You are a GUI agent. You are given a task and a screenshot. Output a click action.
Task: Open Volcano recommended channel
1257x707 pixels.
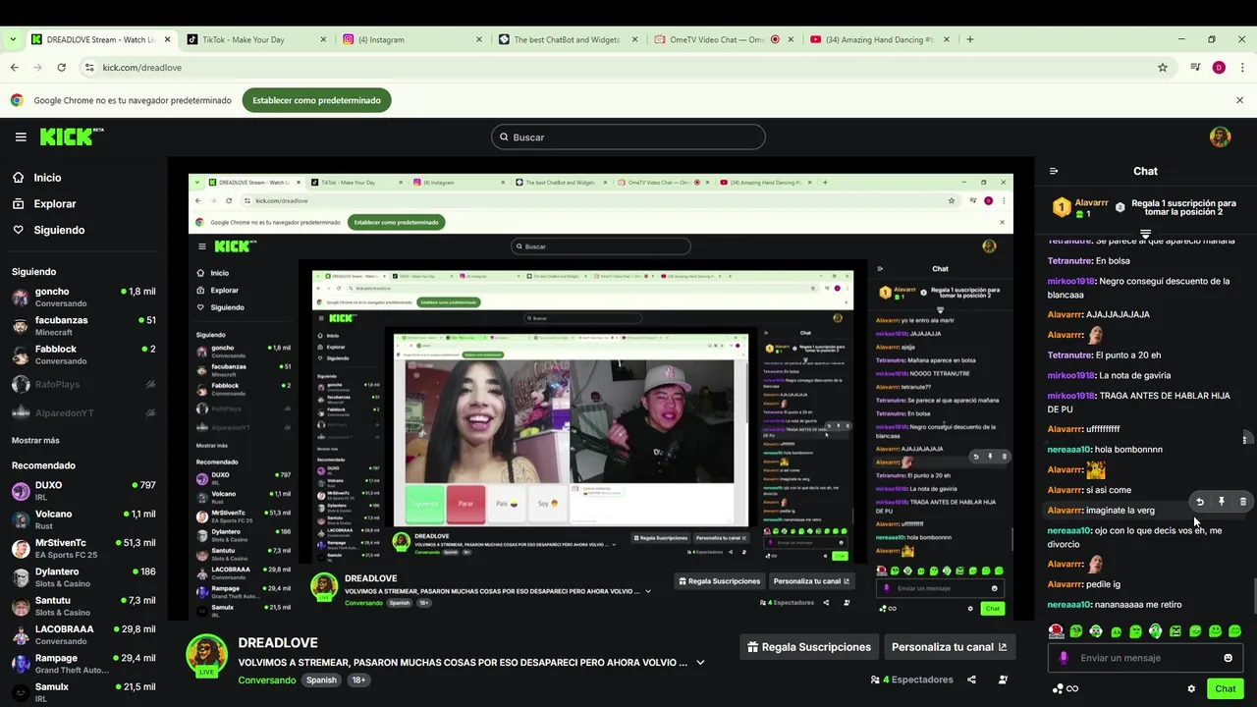pyautogui.click(x=83, y=519)
